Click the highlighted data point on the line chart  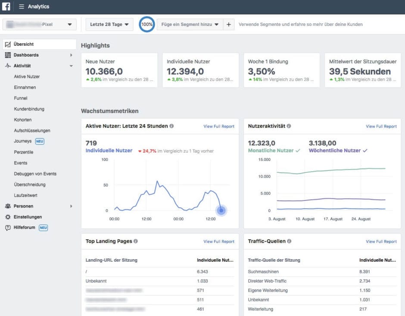tap(221, 210)
